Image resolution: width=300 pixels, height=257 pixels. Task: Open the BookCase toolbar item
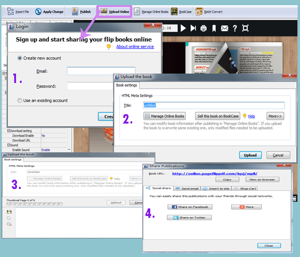pyautogui.click(x=181, y=11)
